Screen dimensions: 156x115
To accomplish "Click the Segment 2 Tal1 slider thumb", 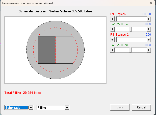I will coord(131,50).
